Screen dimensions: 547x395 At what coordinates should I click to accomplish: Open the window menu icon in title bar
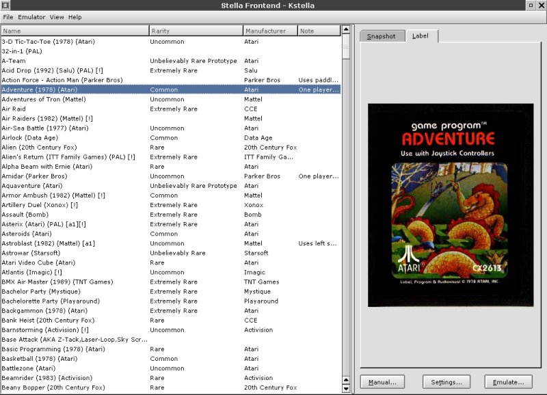[x=5, y=5]
